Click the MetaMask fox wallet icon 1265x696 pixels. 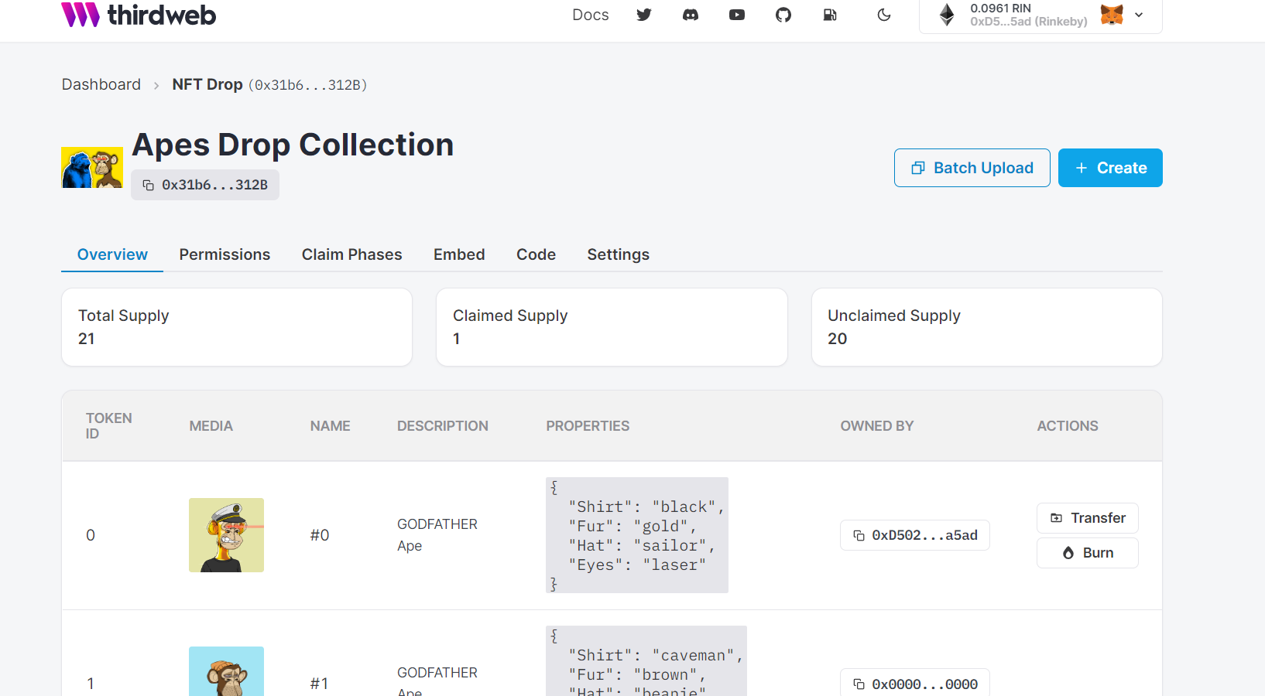[x=1112, y=15]
